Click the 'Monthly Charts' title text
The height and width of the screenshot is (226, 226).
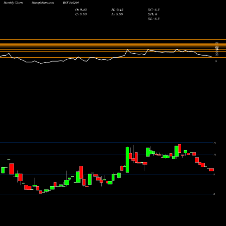point(13,3)
